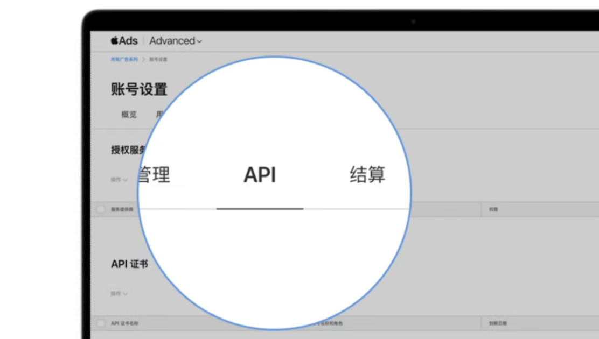Screen dimensions: 599x339
Task: Open the partially visible 用户 tab
Action: (x=160, y=114)
